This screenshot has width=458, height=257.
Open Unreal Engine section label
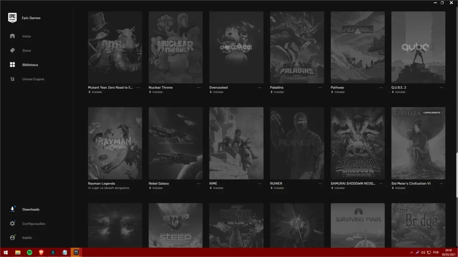[33, 79]
